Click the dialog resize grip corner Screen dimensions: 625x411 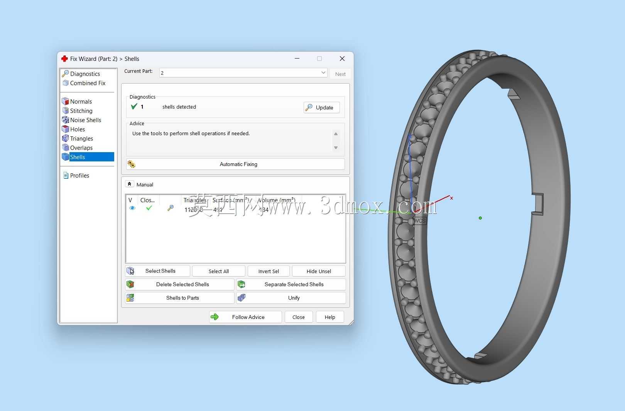pos(351,322)
